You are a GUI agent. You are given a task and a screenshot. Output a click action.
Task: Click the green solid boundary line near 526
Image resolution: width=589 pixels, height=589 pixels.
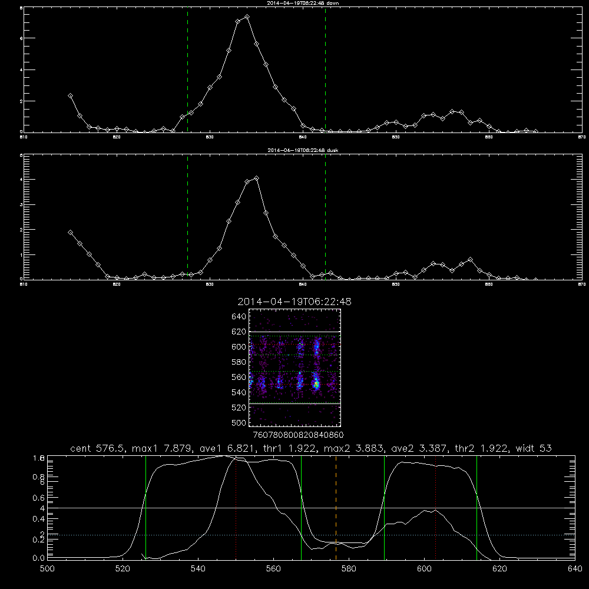(145, 507)
